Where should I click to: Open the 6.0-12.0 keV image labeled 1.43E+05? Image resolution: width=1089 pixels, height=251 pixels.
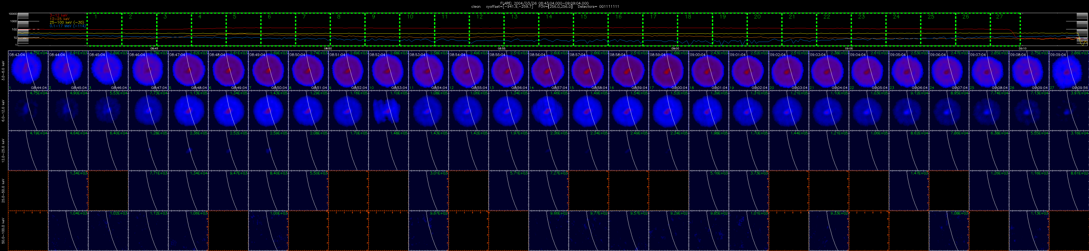(x=269, y=111)
